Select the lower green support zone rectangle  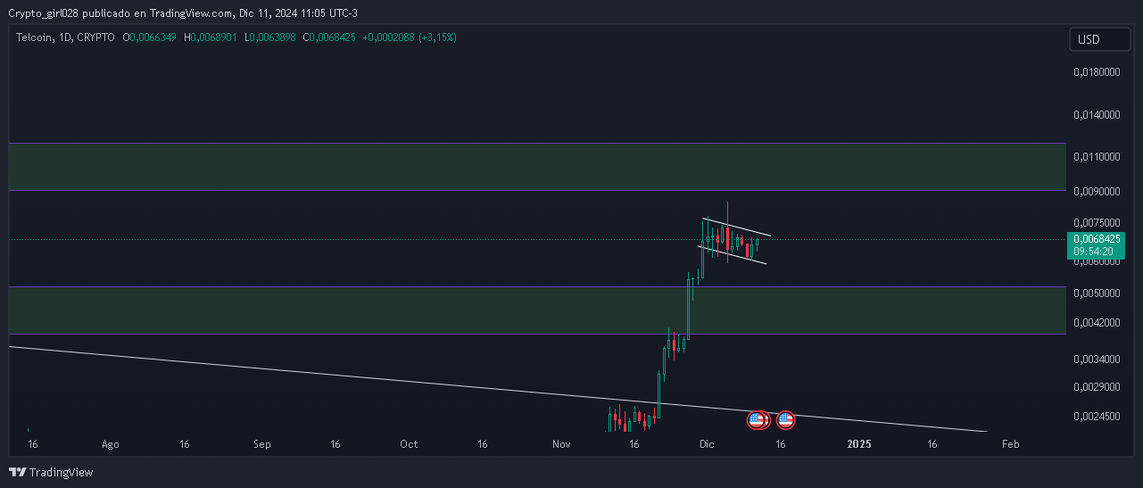[x=537, y=310]
